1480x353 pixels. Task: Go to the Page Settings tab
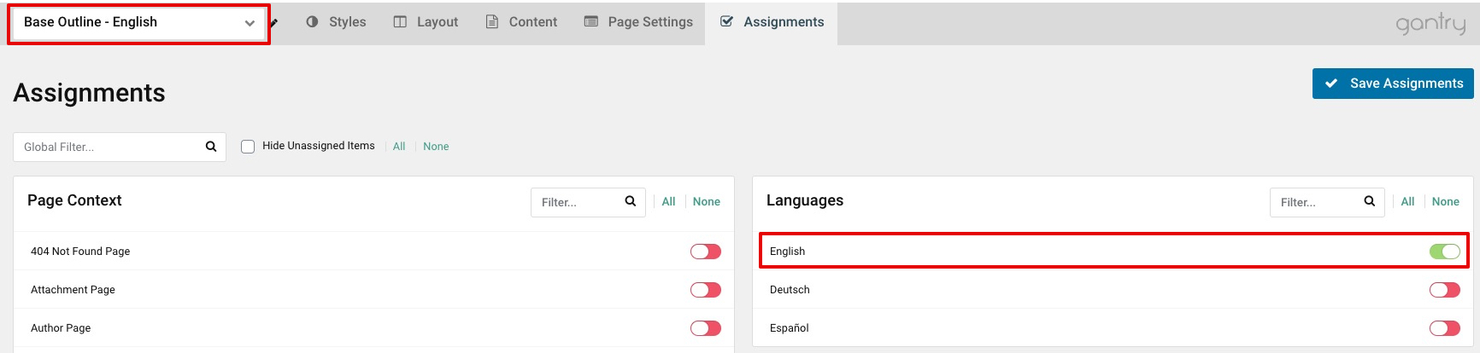(x=638, y=22)
